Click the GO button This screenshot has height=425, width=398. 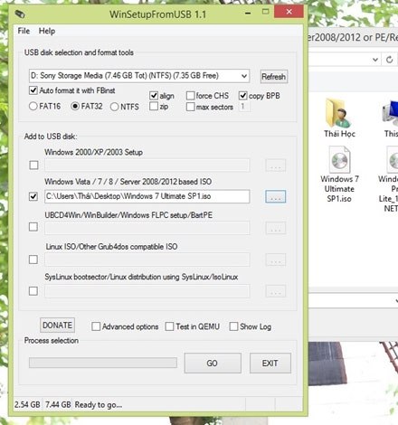[x=213, y=364]
